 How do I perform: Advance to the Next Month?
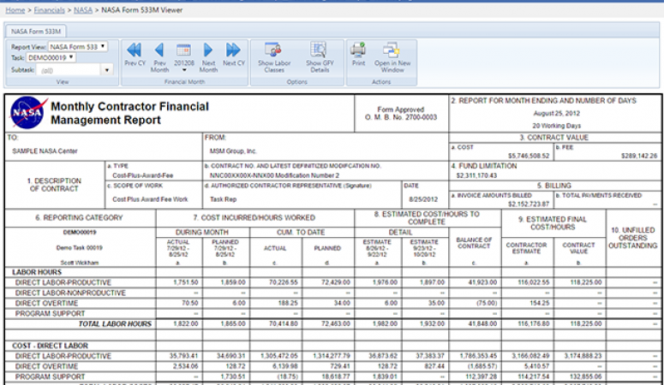point(208,57)
